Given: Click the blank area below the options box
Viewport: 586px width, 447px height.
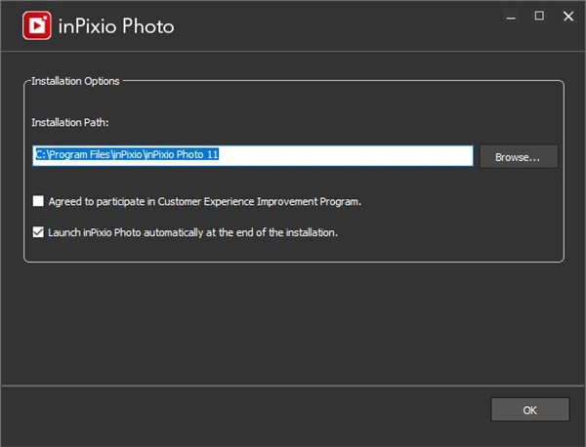Looking at the screenshot, I should click(293, 322).
